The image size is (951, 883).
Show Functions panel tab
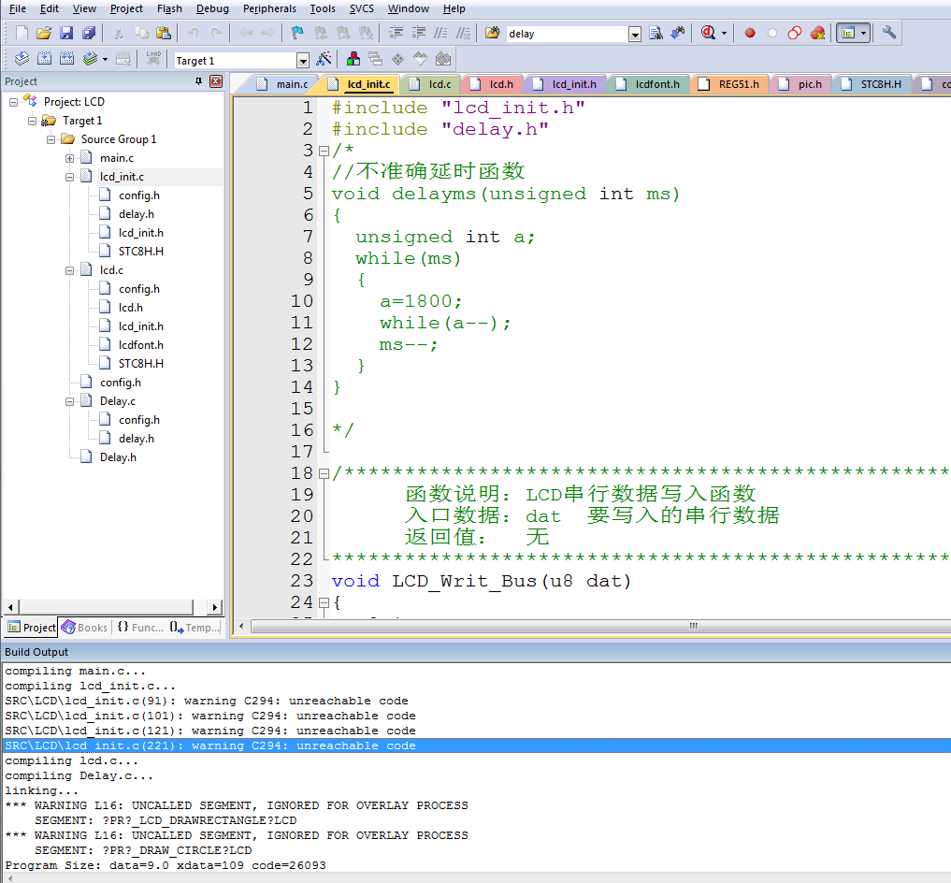pos(140,628)
